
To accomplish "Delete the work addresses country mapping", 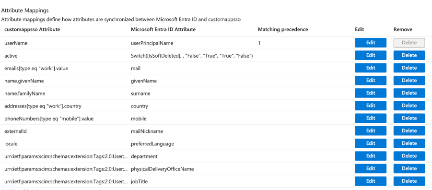I will (409, 106).
